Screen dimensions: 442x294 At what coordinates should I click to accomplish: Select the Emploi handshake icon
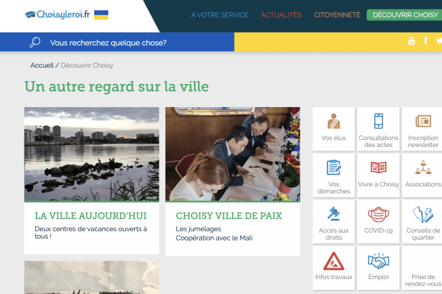coord(378,261)
